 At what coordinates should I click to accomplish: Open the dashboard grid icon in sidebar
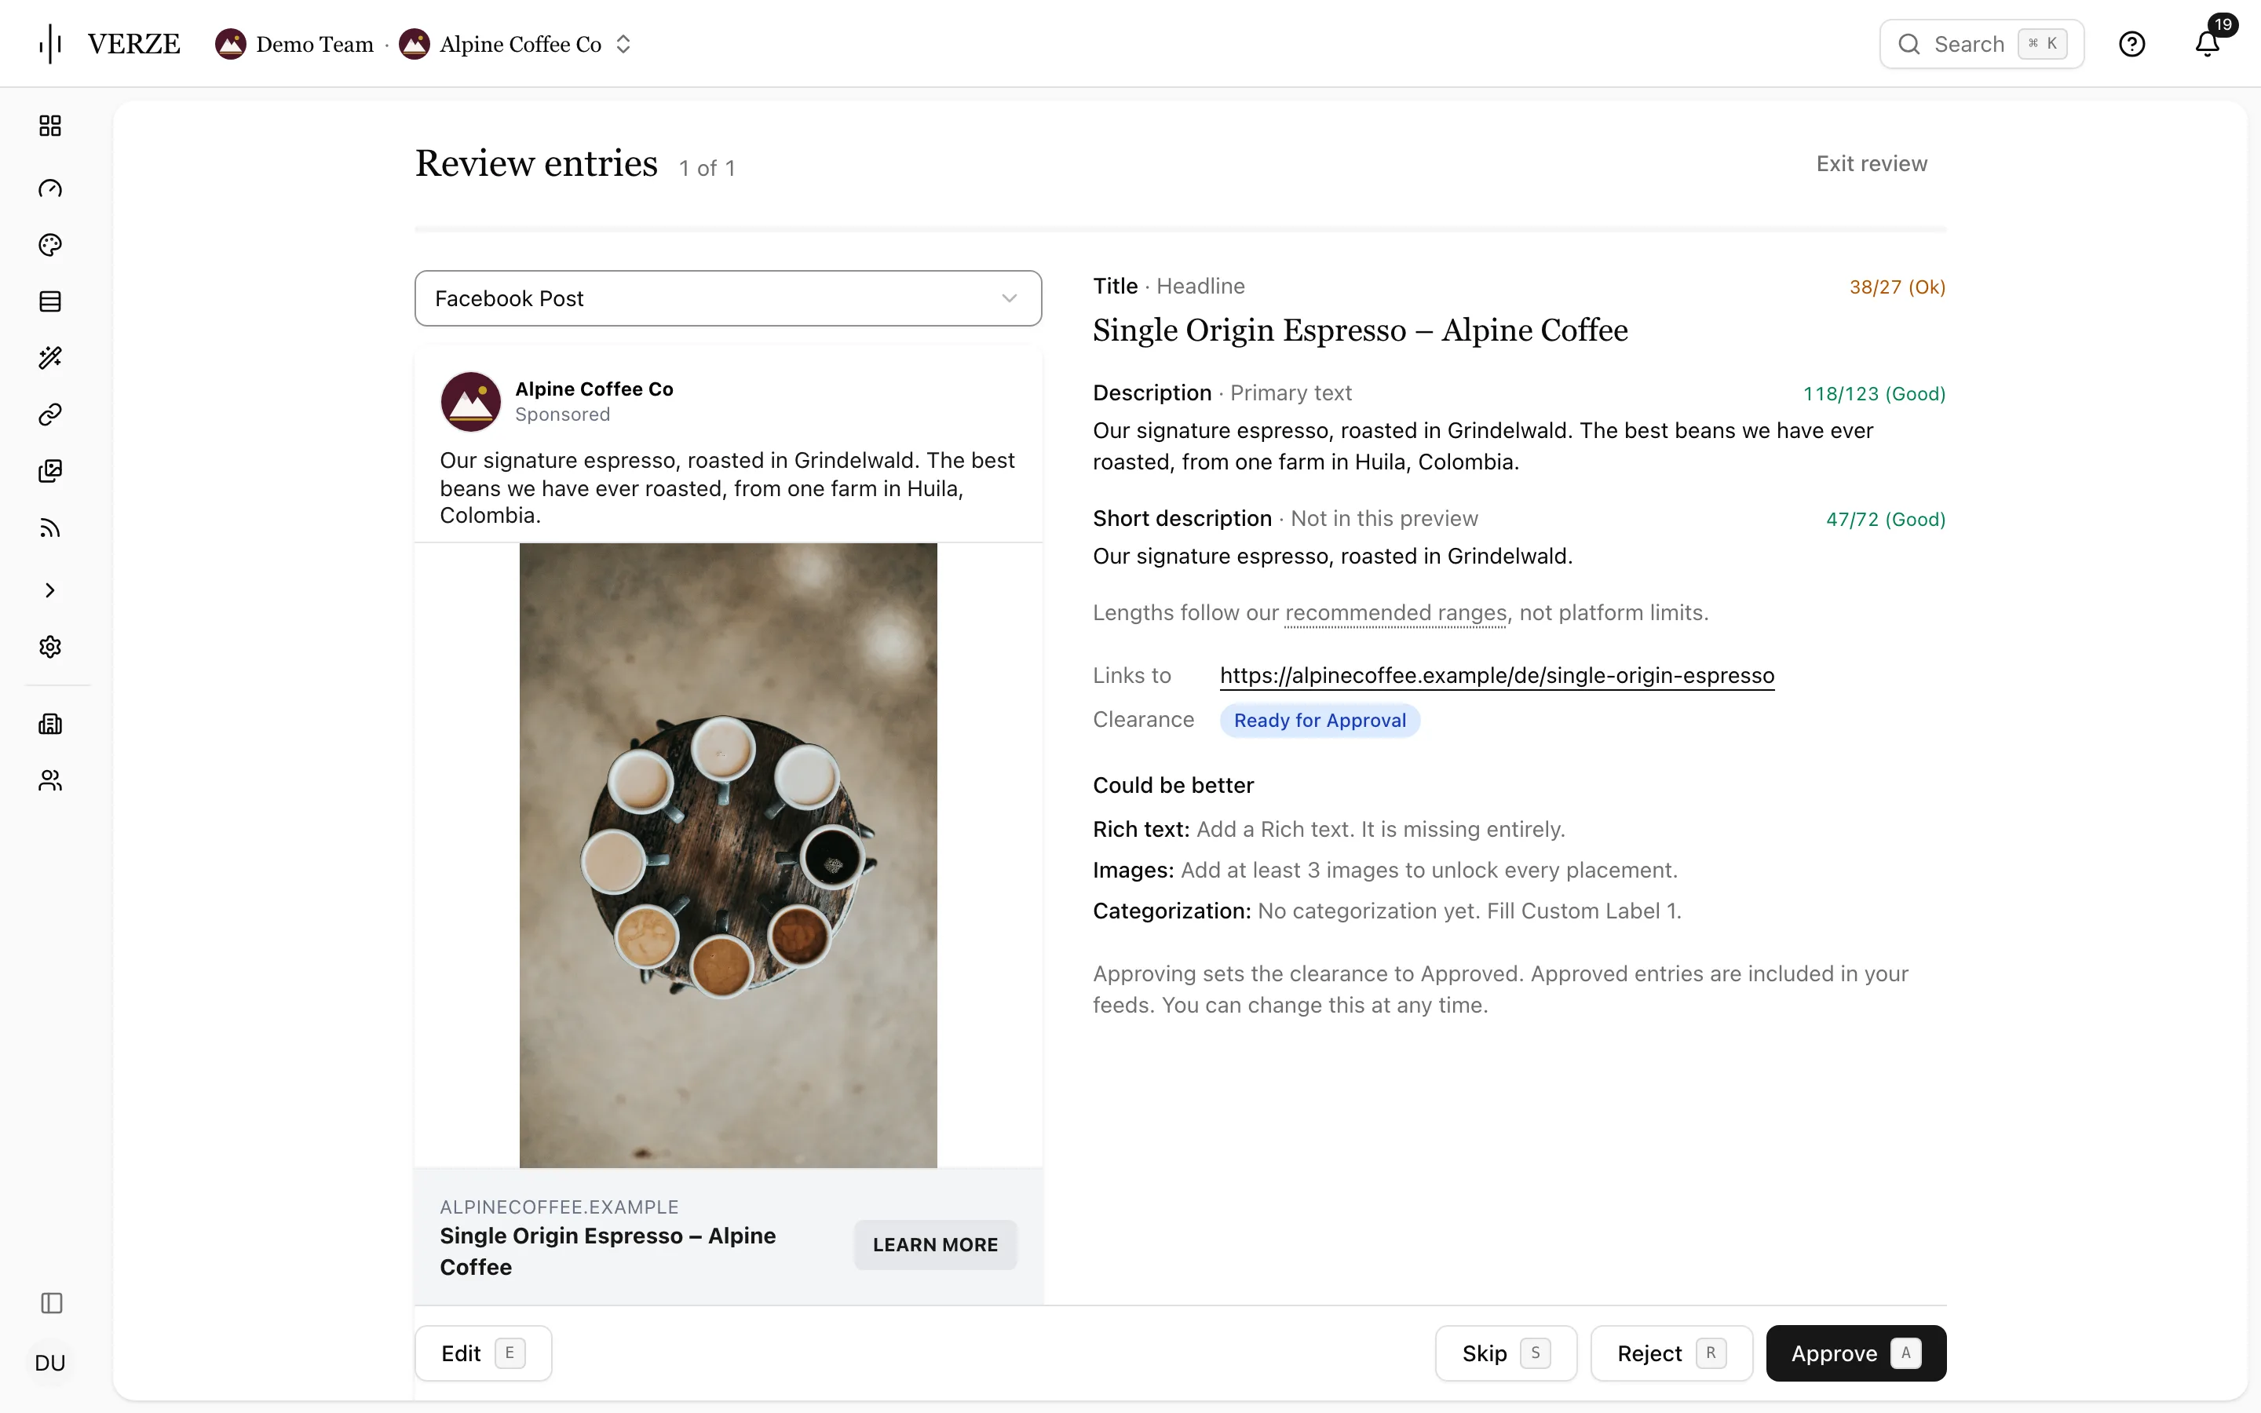click(x=50, y=126)
